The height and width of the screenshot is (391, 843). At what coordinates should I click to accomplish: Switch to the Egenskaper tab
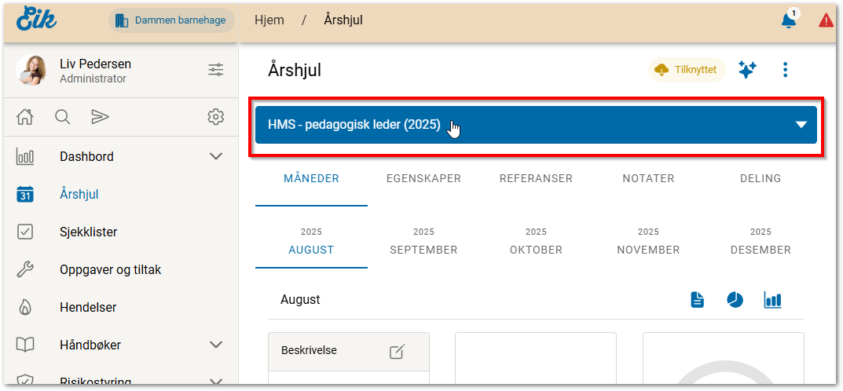pyautogui.click(x=423, y=178)
